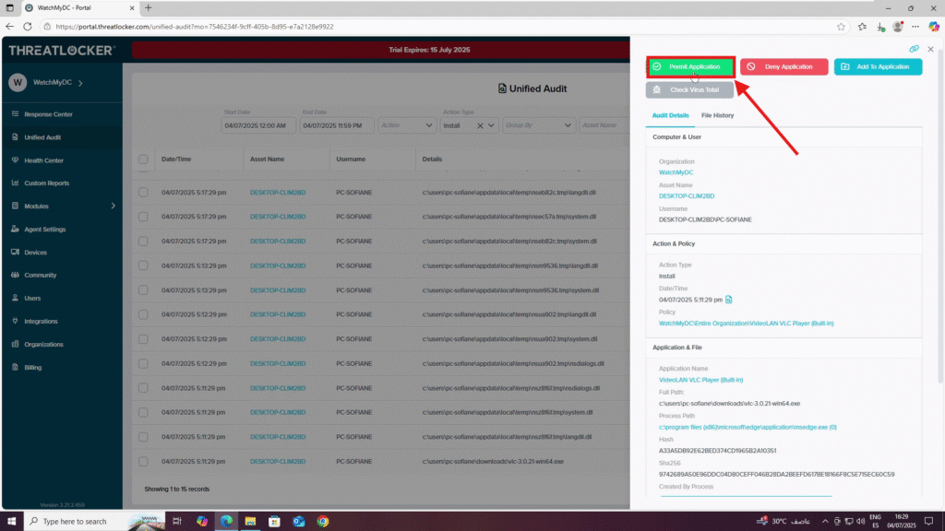Image resolution: width=945 pixels, height=531 pixels.
Task: Expand WatchMyDC organization chevron
Action: point(80,82)
